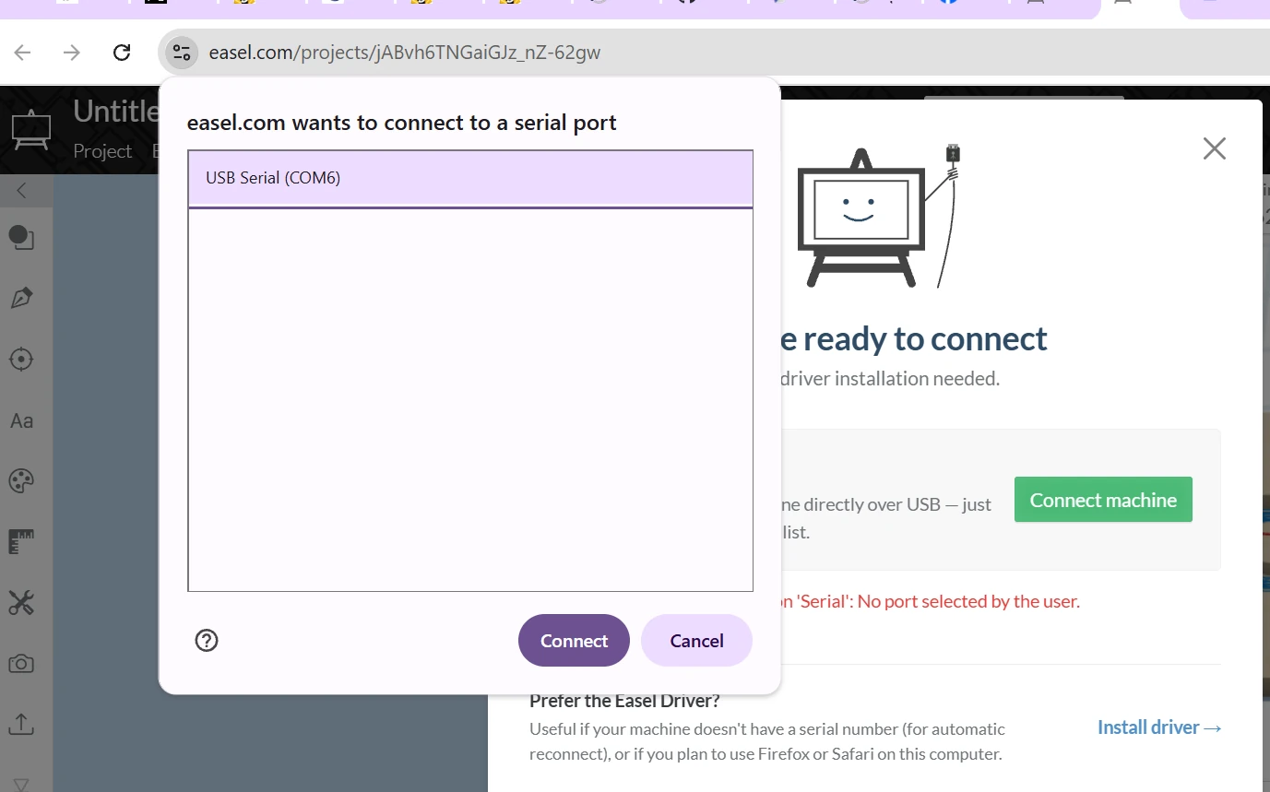The image size is (1270, 792).
Task: Click the upload import icon
Action: tap(21, 724)
